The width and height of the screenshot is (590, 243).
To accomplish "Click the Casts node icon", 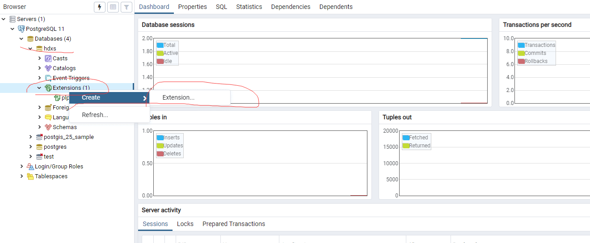I will (48, 59).
